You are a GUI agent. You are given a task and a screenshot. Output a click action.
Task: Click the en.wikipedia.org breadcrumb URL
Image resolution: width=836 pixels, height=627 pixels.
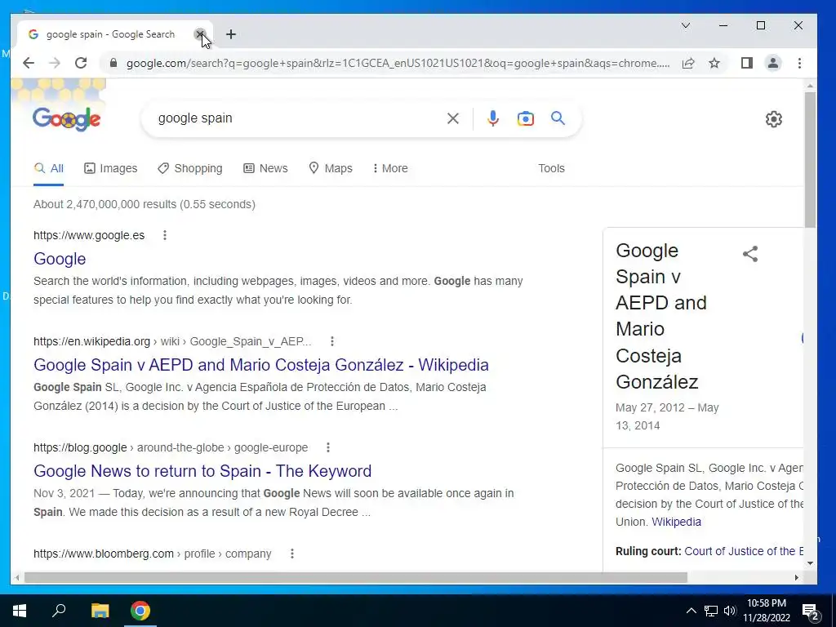pyautogui.click(x=173, y=341)
